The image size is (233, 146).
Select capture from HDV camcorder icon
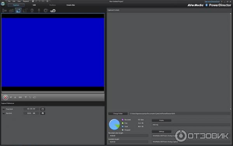(11, 11)
